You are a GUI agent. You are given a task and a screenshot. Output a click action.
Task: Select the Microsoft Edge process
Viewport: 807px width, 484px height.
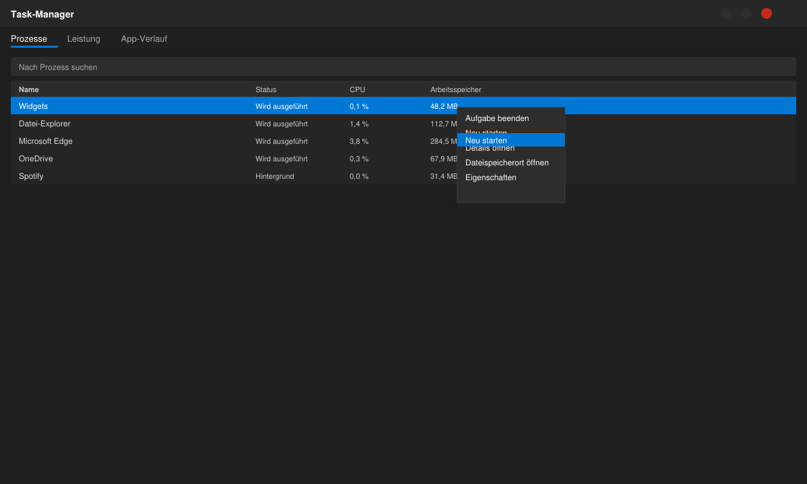point(403,141)
